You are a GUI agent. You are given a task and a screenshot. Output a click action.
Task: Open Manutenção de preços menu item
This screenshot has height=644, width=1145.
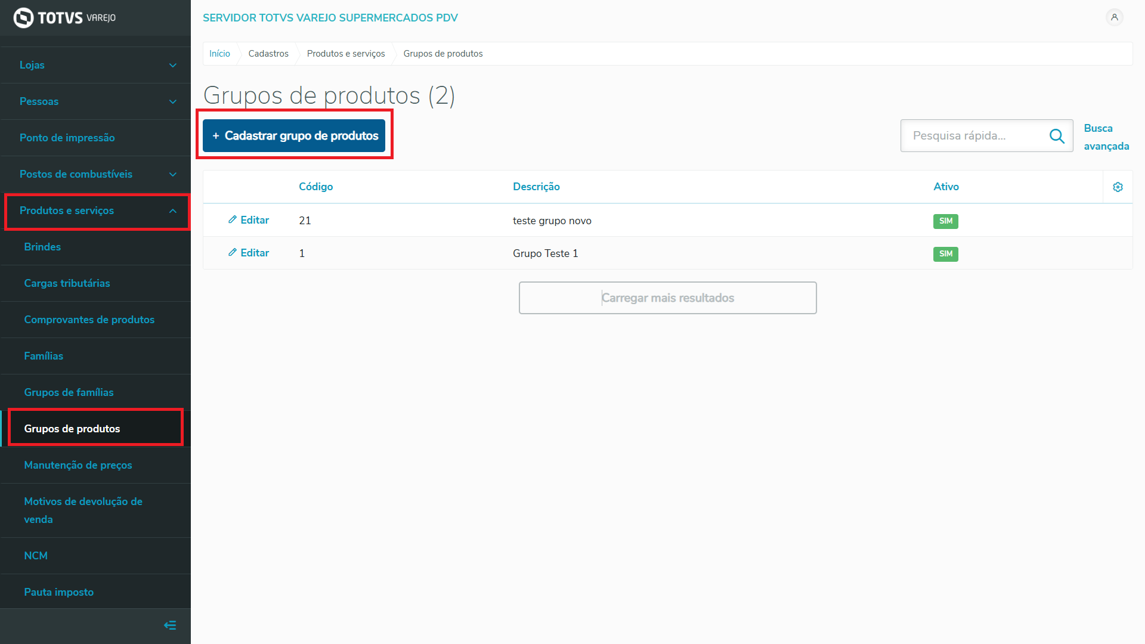pyautogui.click(x=78, y=465)
